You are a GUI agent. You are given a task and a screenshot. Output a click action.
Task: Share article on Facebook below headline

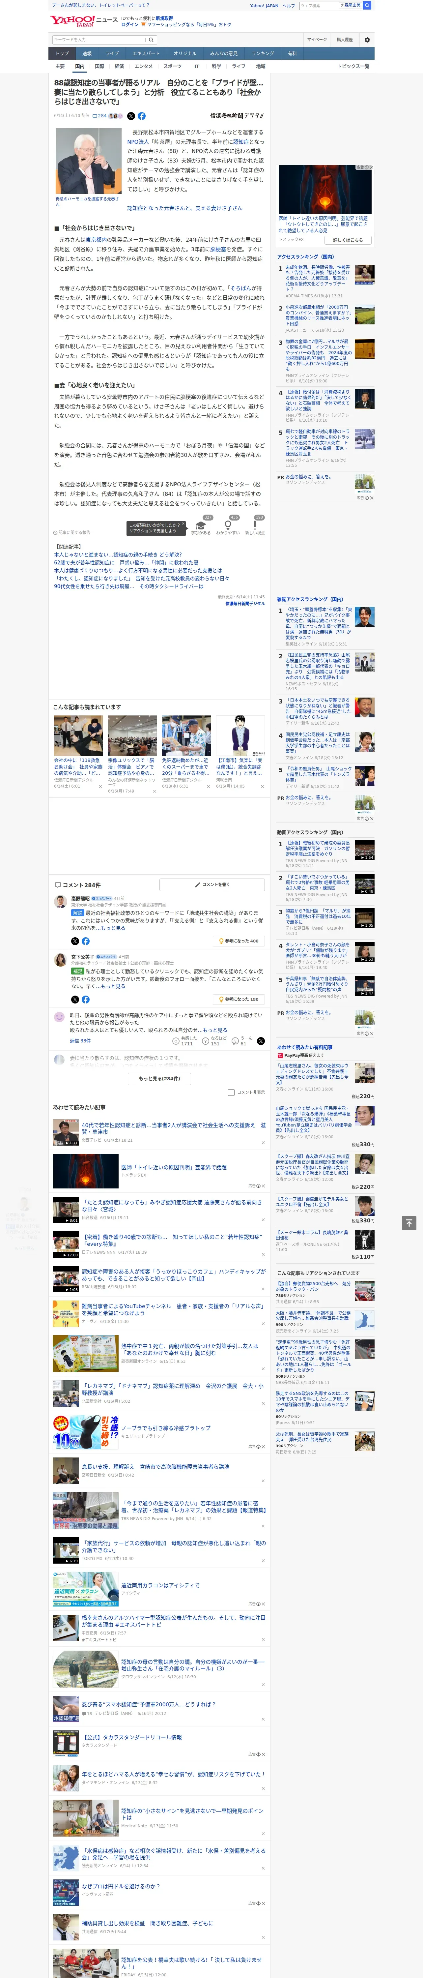click(x=141, y=116)
